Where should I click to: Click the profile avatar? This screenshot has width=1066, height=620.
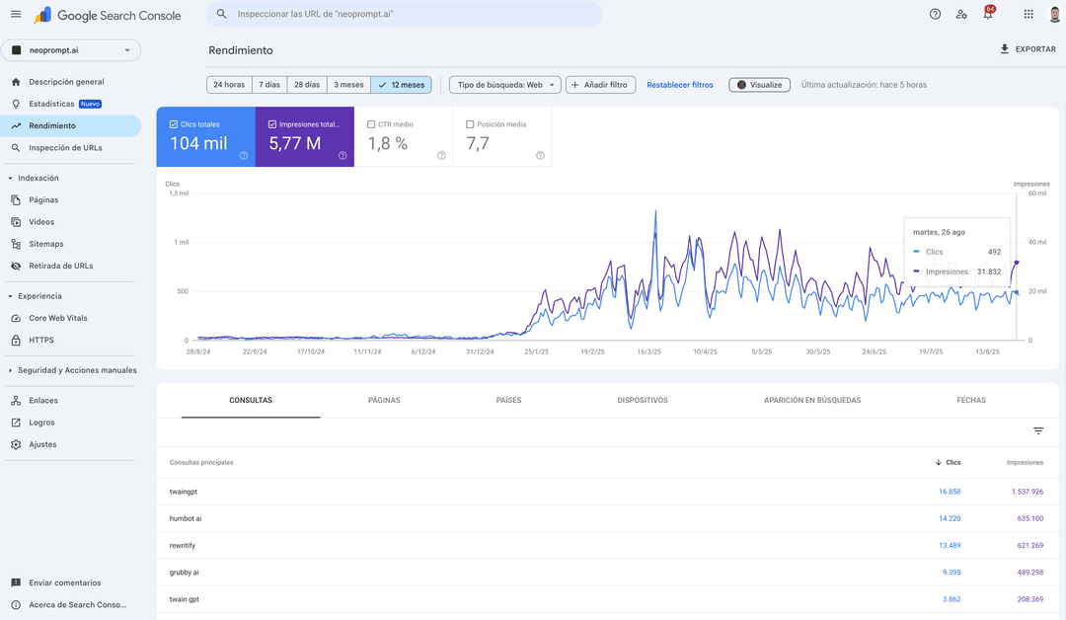click(1054, 15)
